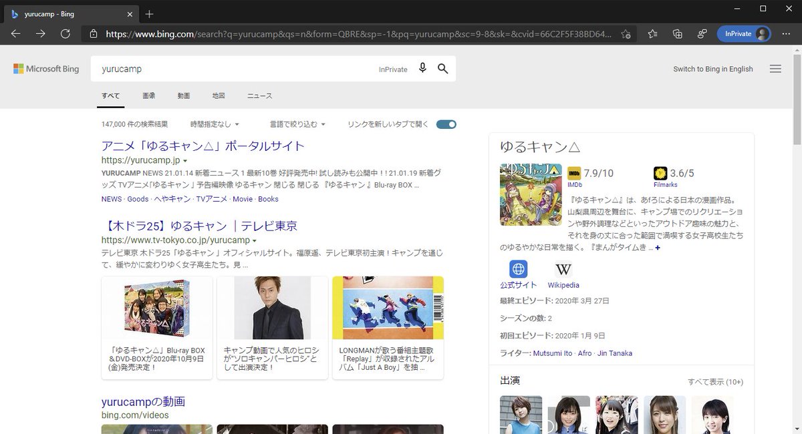This screenshot has width=802, height=434.
Task: Open the TVアニメ sitelink
Action: pyautogui.click(x=212, y=199)
